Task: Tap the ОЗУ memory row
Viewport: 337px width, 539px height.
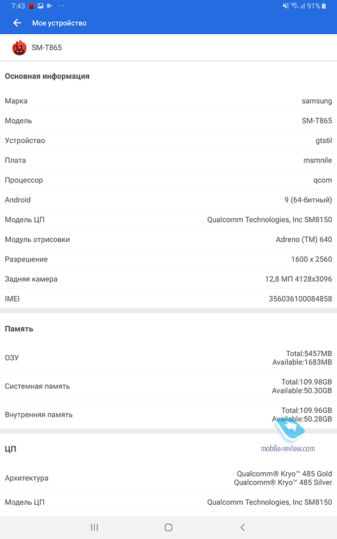Action: click(x=168, y=358)
